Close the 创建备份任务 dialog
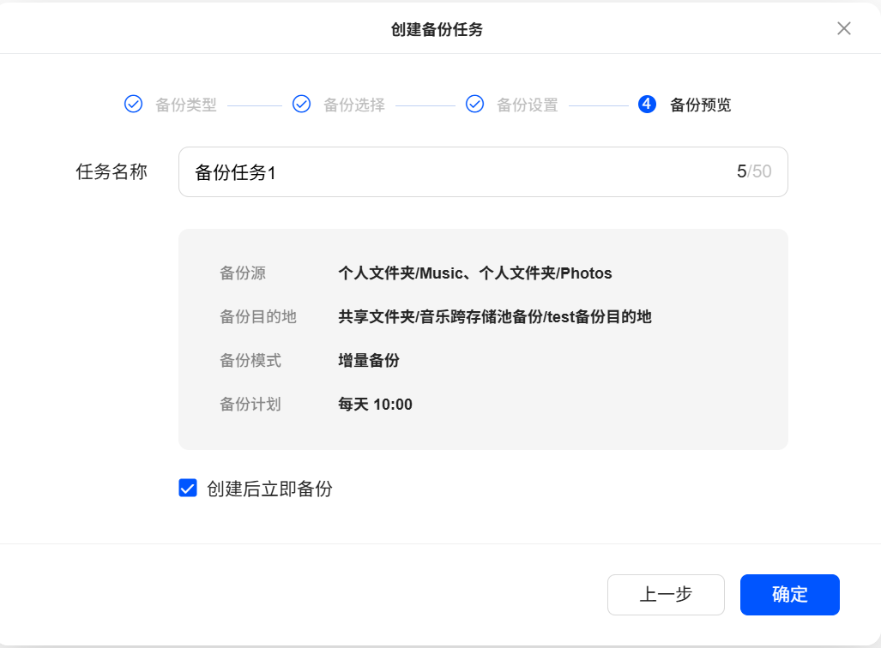This screenshot has height=648, width=881. pos(844,28)
